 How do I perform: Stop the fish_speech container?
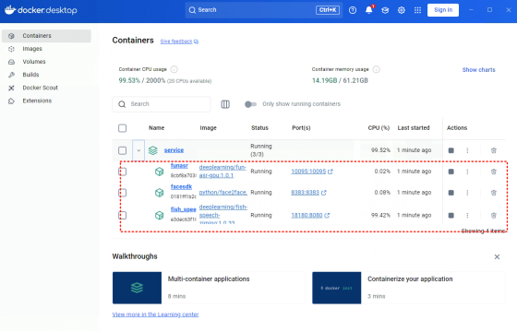coord(451,216)
